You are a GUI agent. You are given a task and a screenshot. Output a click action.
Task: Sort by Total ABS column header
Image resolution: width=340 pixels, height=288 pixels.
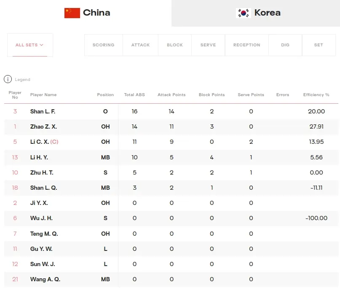pyautogui.click(x=134, y=94)
